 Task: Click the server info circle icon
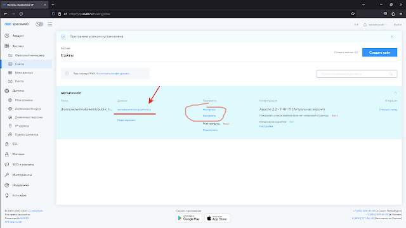pos(67,73)
